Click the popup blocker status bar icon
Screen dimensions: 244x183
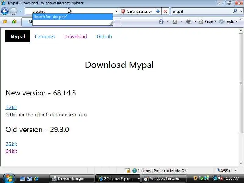[x=127, y=171]
